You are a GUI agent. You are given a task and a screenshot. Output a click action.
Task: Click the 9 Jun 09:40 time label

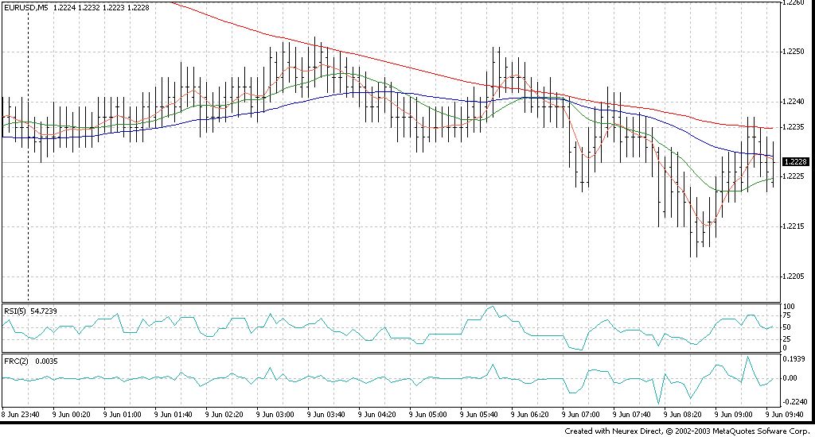tap(784, 414)
